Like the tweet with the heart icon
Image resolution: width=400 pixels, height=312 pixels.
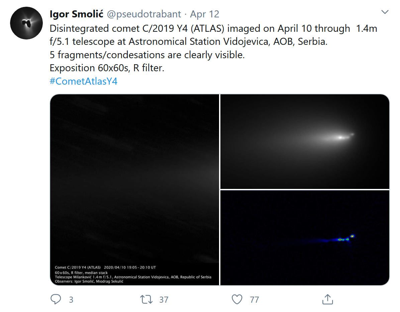coord(237,299)
